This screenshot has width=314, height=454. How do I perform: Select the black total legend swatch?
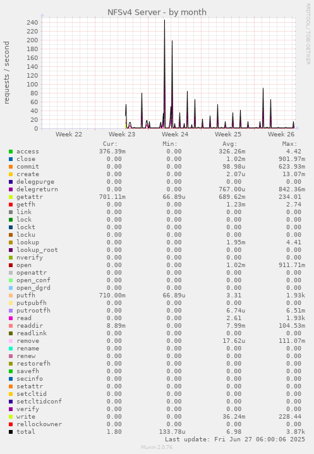(x=11, y=432)
